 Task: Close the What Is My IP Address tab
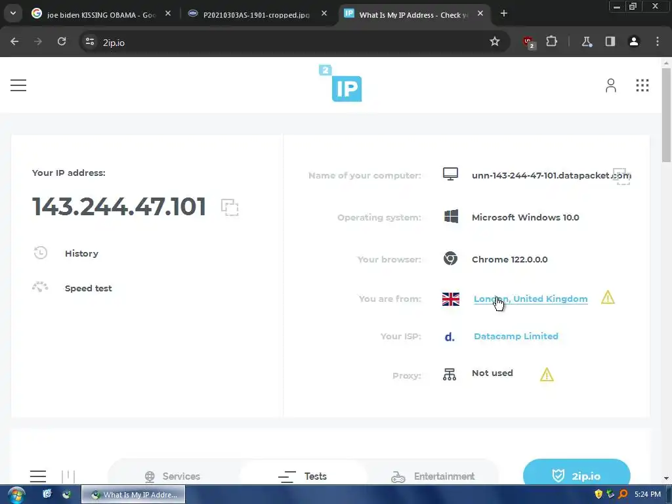click(480, 14)
